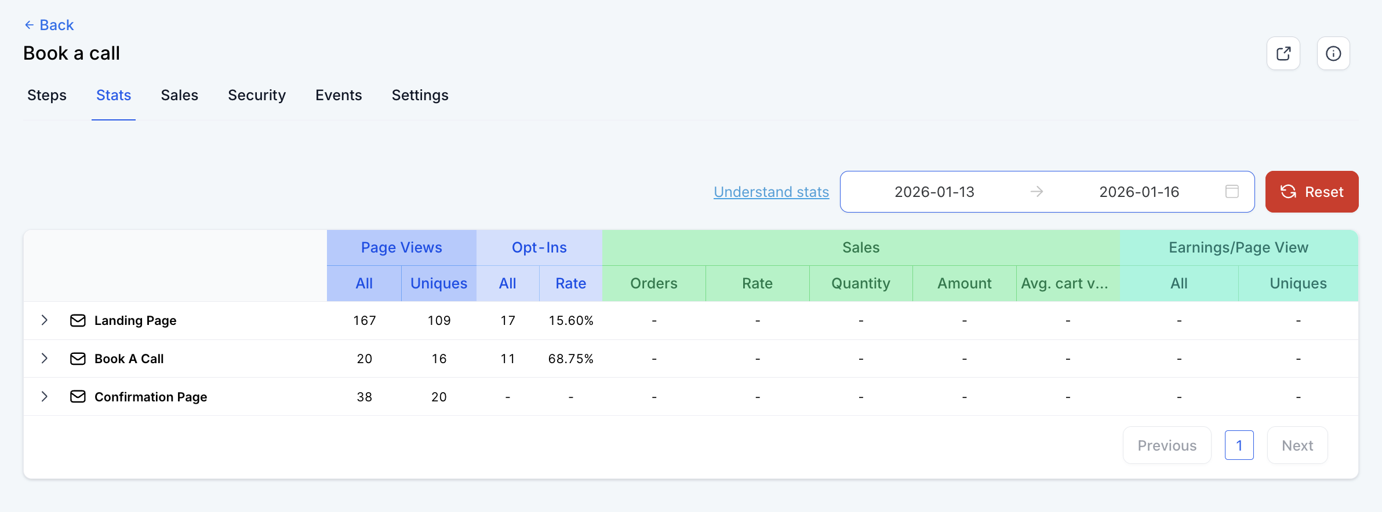Click the envelope icon beside Book A Call
Screen dimensions: 1382x512
tap(78, 359)
